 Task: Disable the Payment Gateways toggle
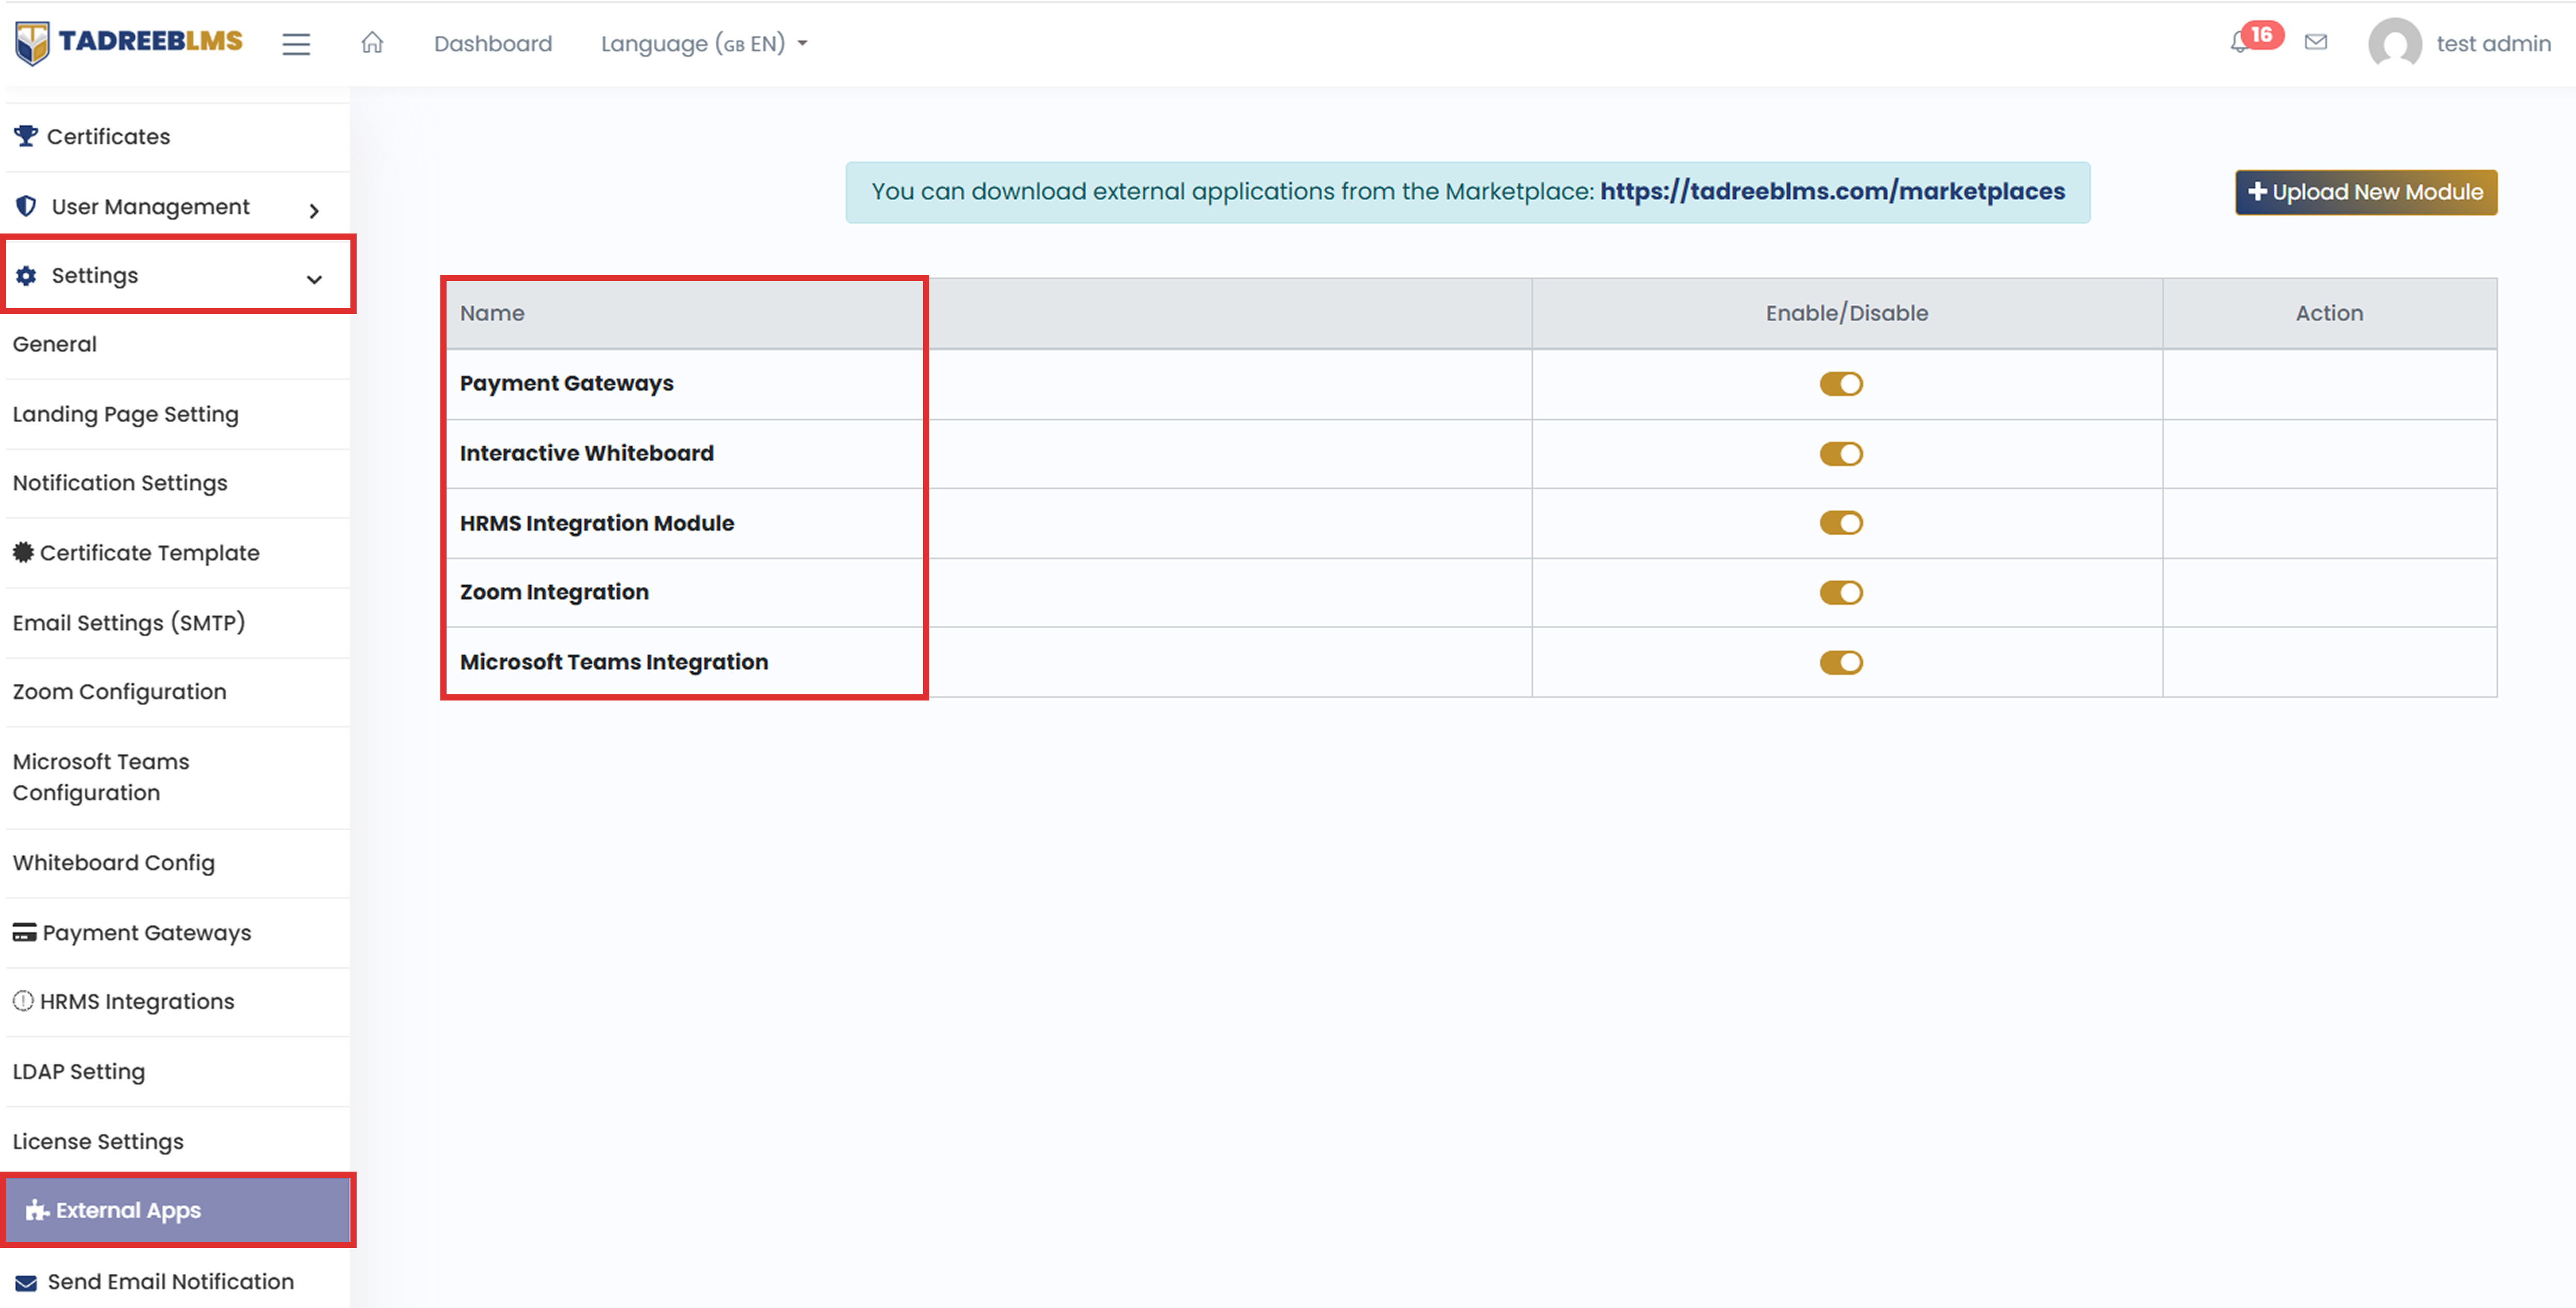1841,384
